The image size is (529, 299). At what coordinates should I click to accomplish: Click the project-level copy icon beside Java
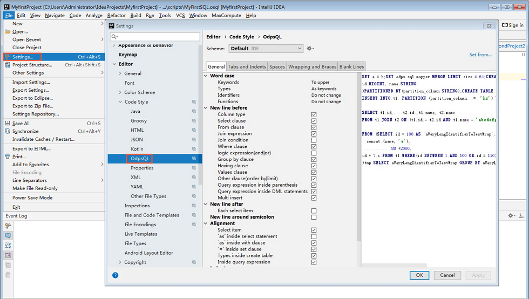(x=194, y=111)
